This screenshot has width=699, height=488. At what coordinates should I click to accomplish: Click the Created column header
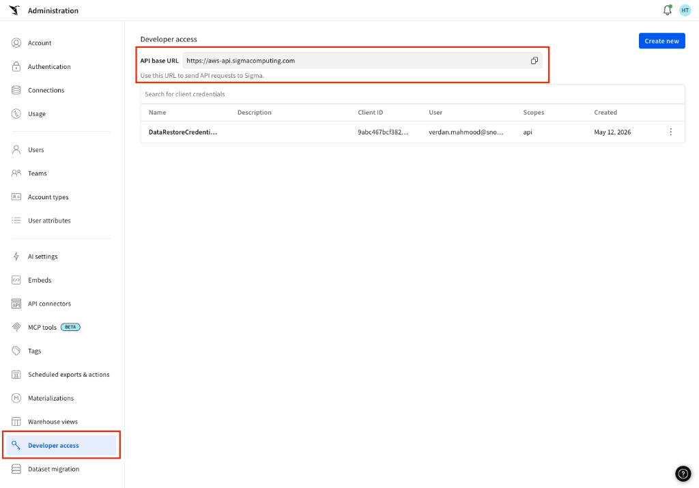pos(605,113)
